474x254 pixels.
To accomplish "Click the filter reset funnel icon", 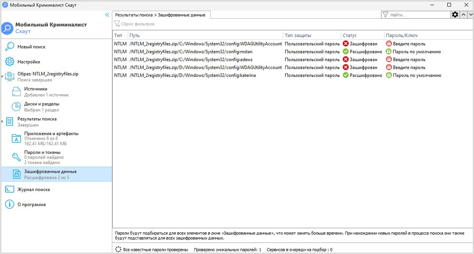I will pyautogui.click(x=117, y=24).
